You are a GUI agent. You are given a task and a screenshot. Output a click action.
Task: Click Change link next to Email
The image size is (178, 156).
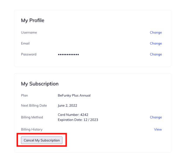(156, 43)
